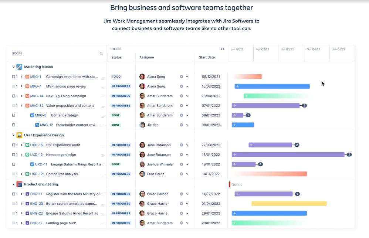Viewport: 369px width, 238px height.
Task: Click the collapse fields arrows icon
Action: click(x=222, y=49)
